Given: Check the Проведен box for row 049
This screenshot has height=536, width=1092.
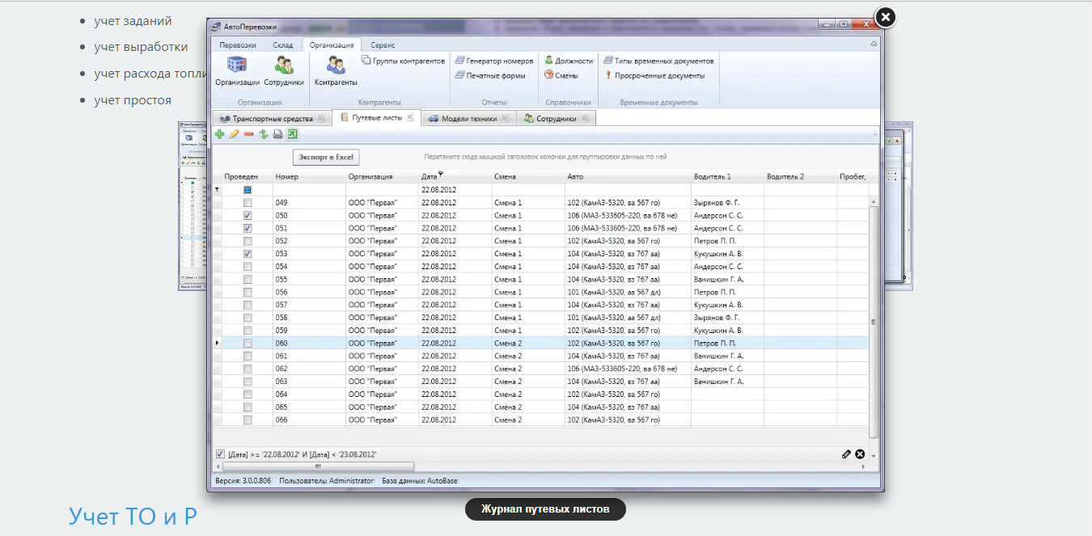Looking at the screenshot, I should 248,203.
